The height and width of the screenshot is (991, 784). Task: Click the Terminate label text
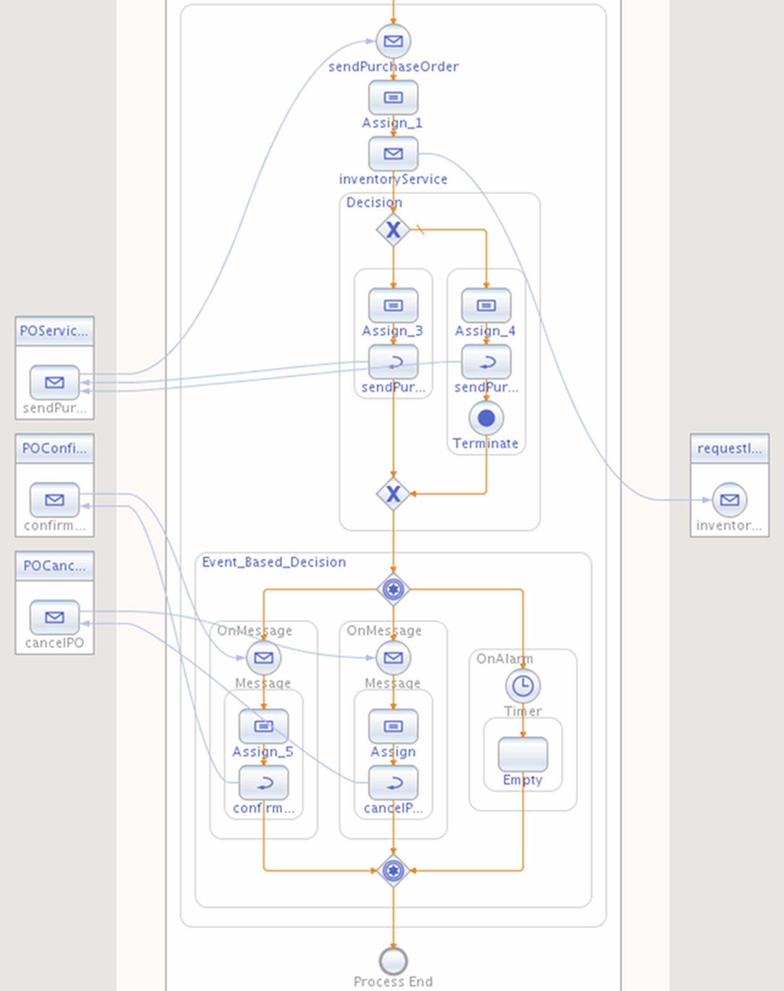point(485,443)
